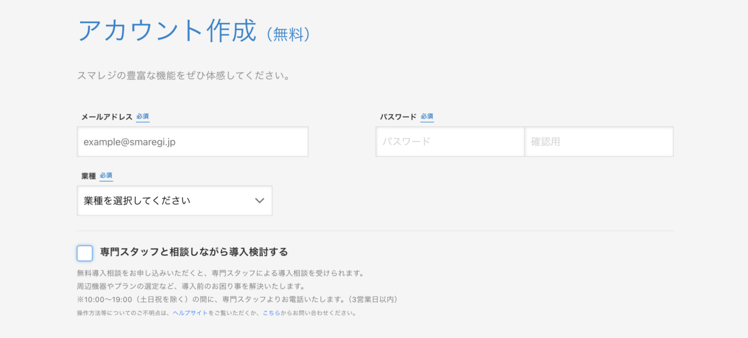Viewport: 748px width, 338px height.
Task: Click the スマレジの豊富な機能 subtitle text
Action: [x=183, y=75]
